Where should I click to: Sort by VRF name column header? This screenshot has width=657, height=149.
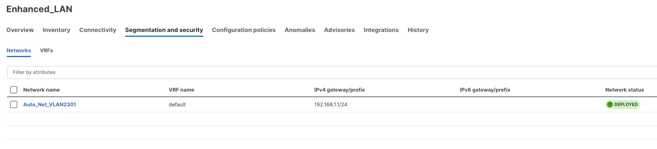(181, 90)
